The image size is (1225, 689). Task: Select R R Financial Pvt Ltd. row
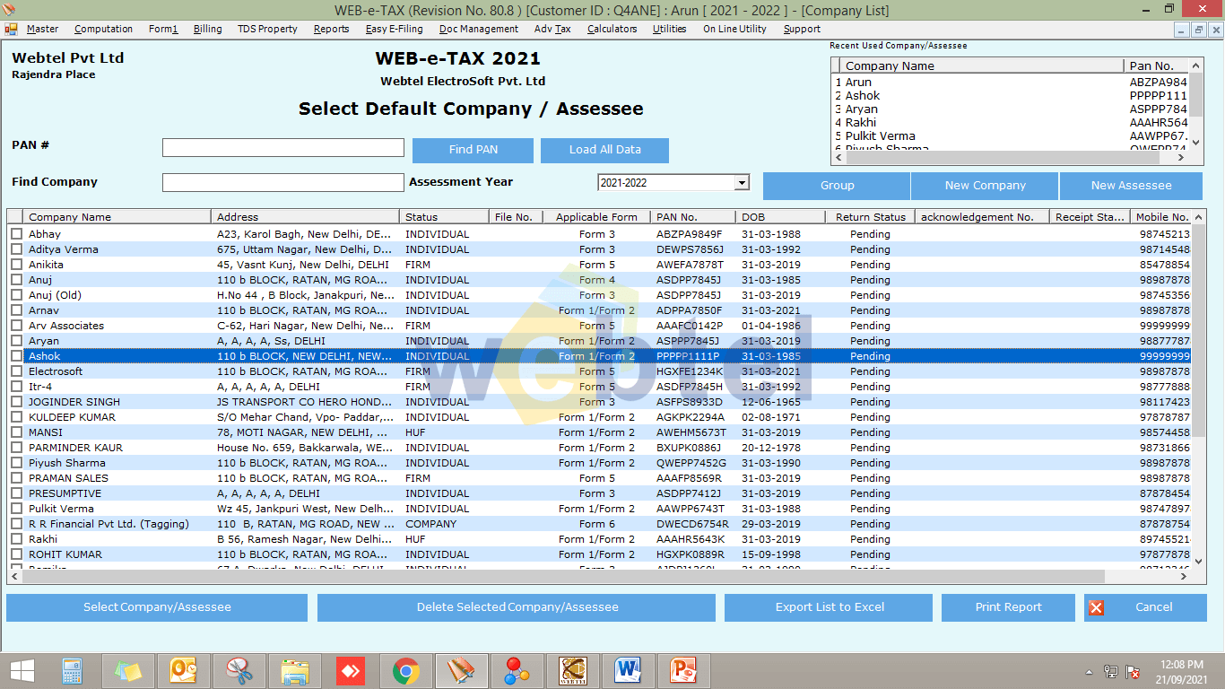click(x=599, y=524)
